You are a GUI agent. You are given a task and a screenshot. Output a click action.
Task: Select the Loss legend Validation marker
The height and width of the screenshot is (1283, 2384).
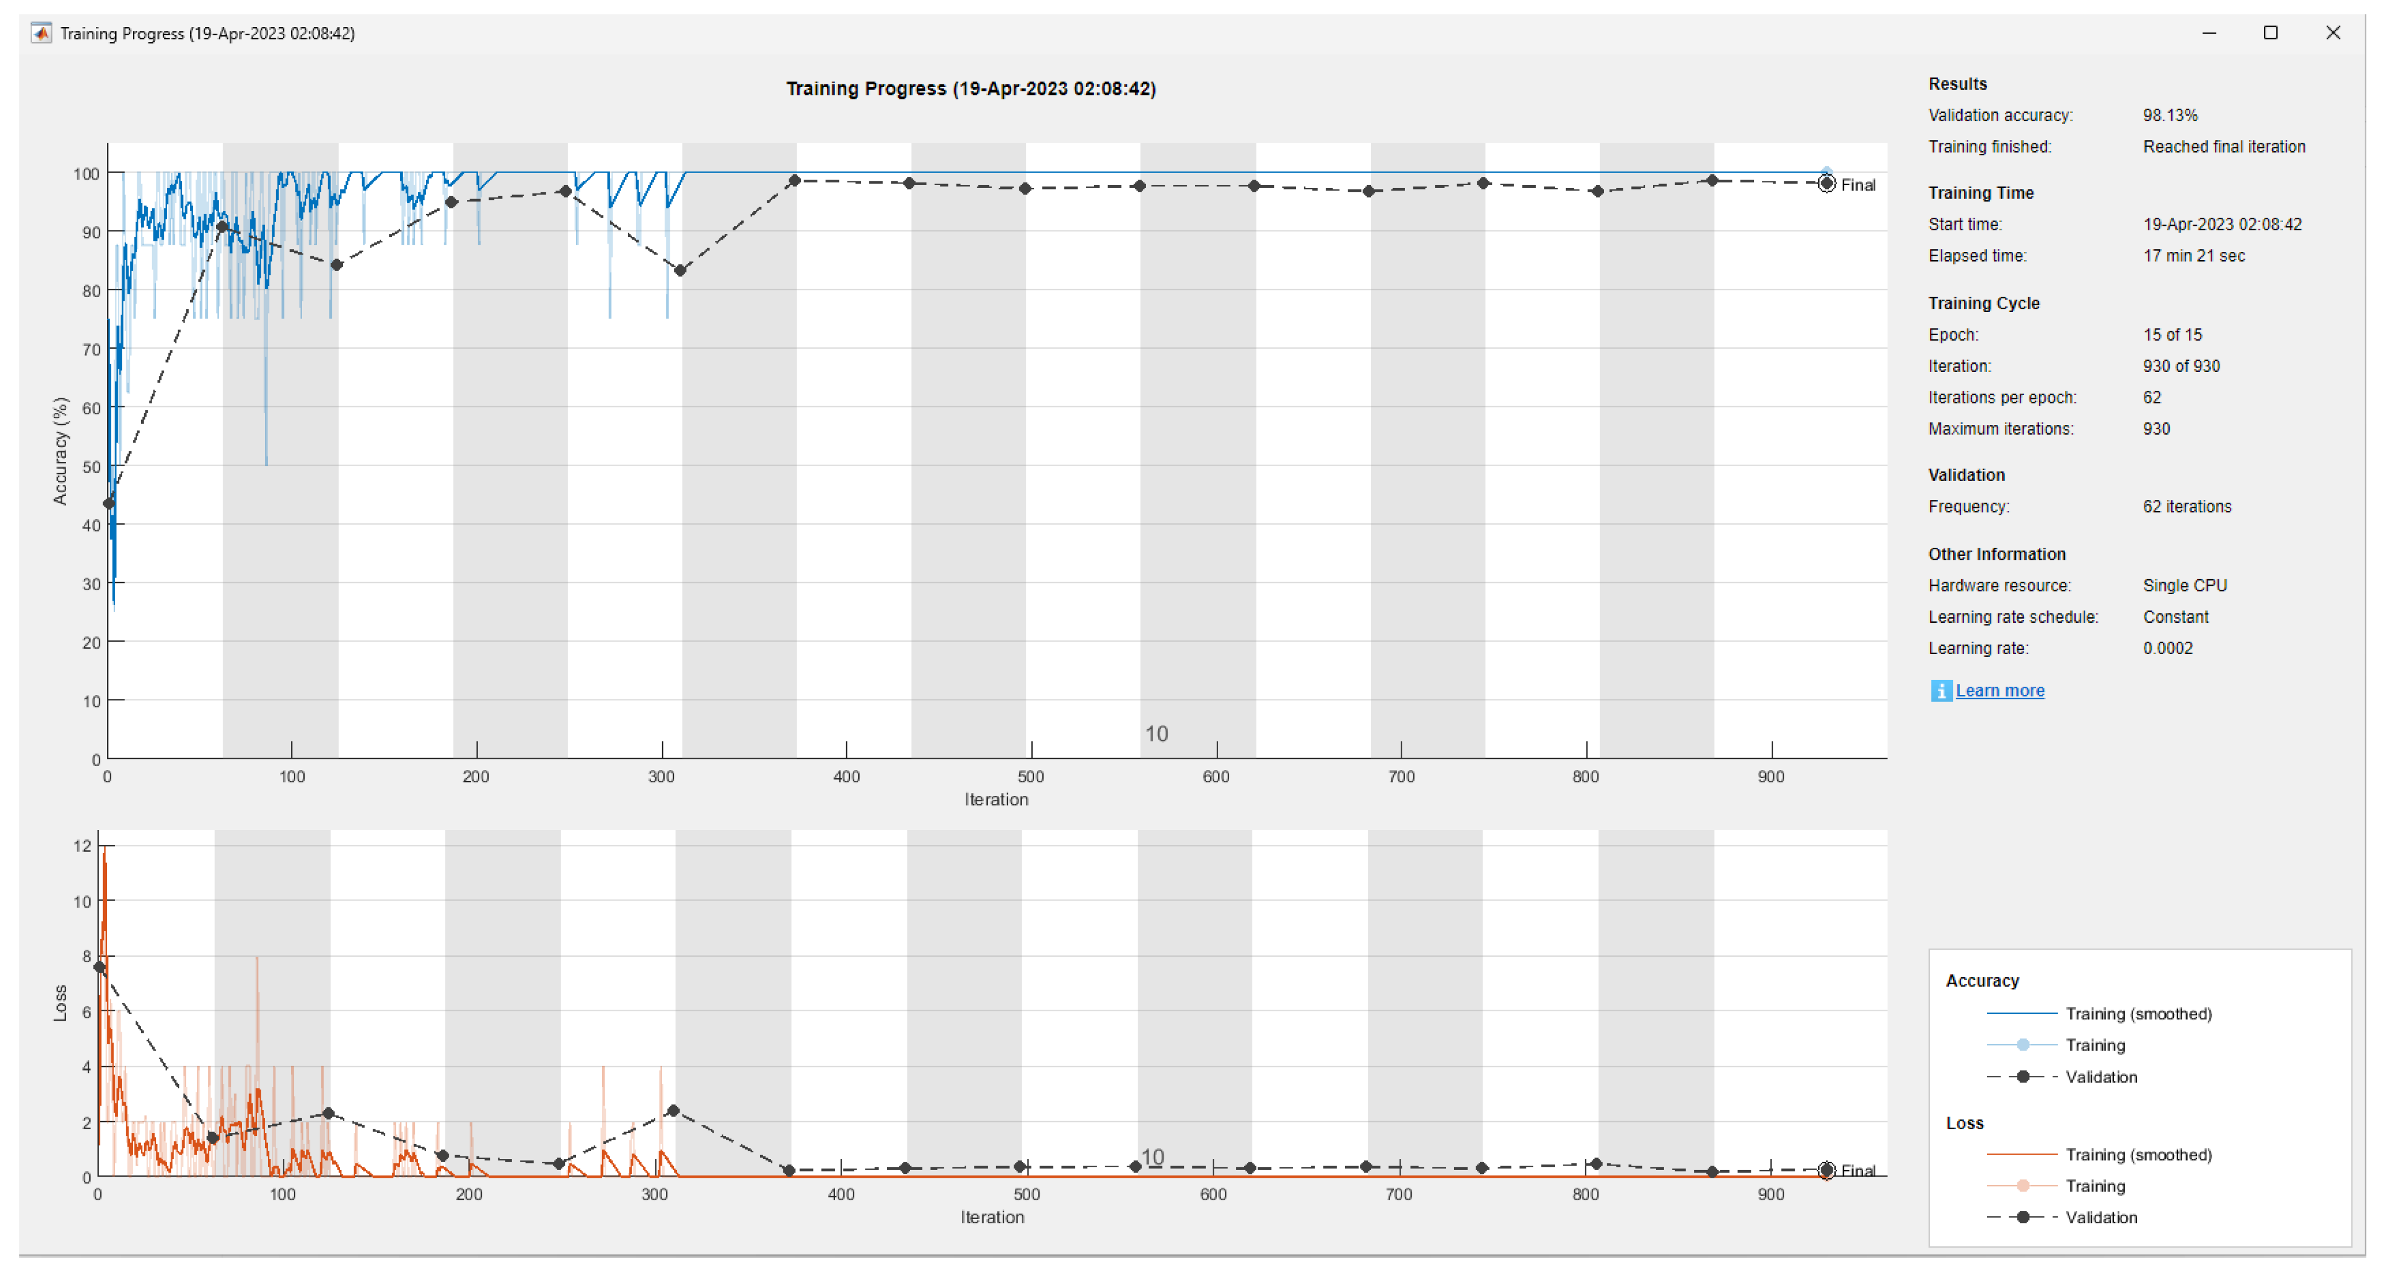pyautogui.click(x=2023, y=1217)
